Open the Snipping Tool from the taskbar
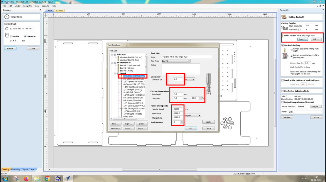326x182 pixels. tap(16, 179)
